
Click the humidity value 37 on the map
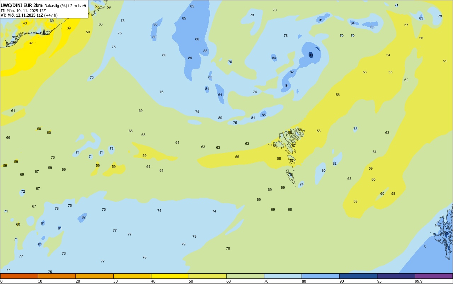pos(31,43)
